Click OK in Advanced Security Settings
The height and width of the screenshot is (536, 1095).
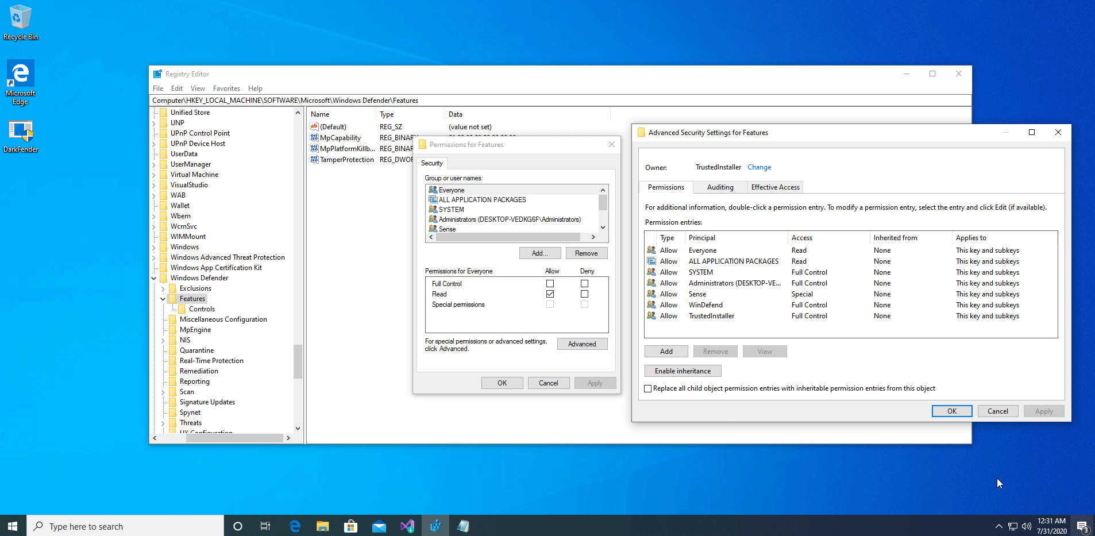tap(952, 411)
